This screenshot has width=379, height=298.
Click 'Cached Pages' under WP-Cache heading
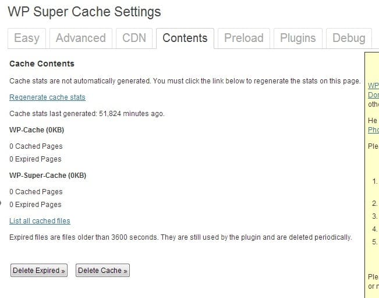tap(36, 146)
